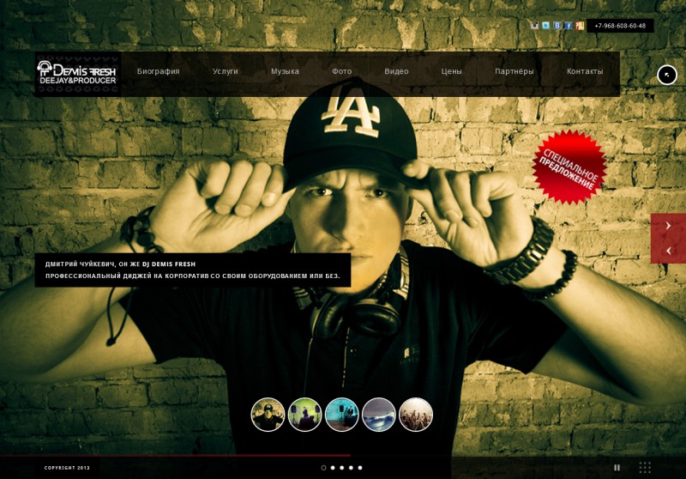Select the fourth circular thumbnail with waves
The image size is (686, 479).
tap(379, 415)
